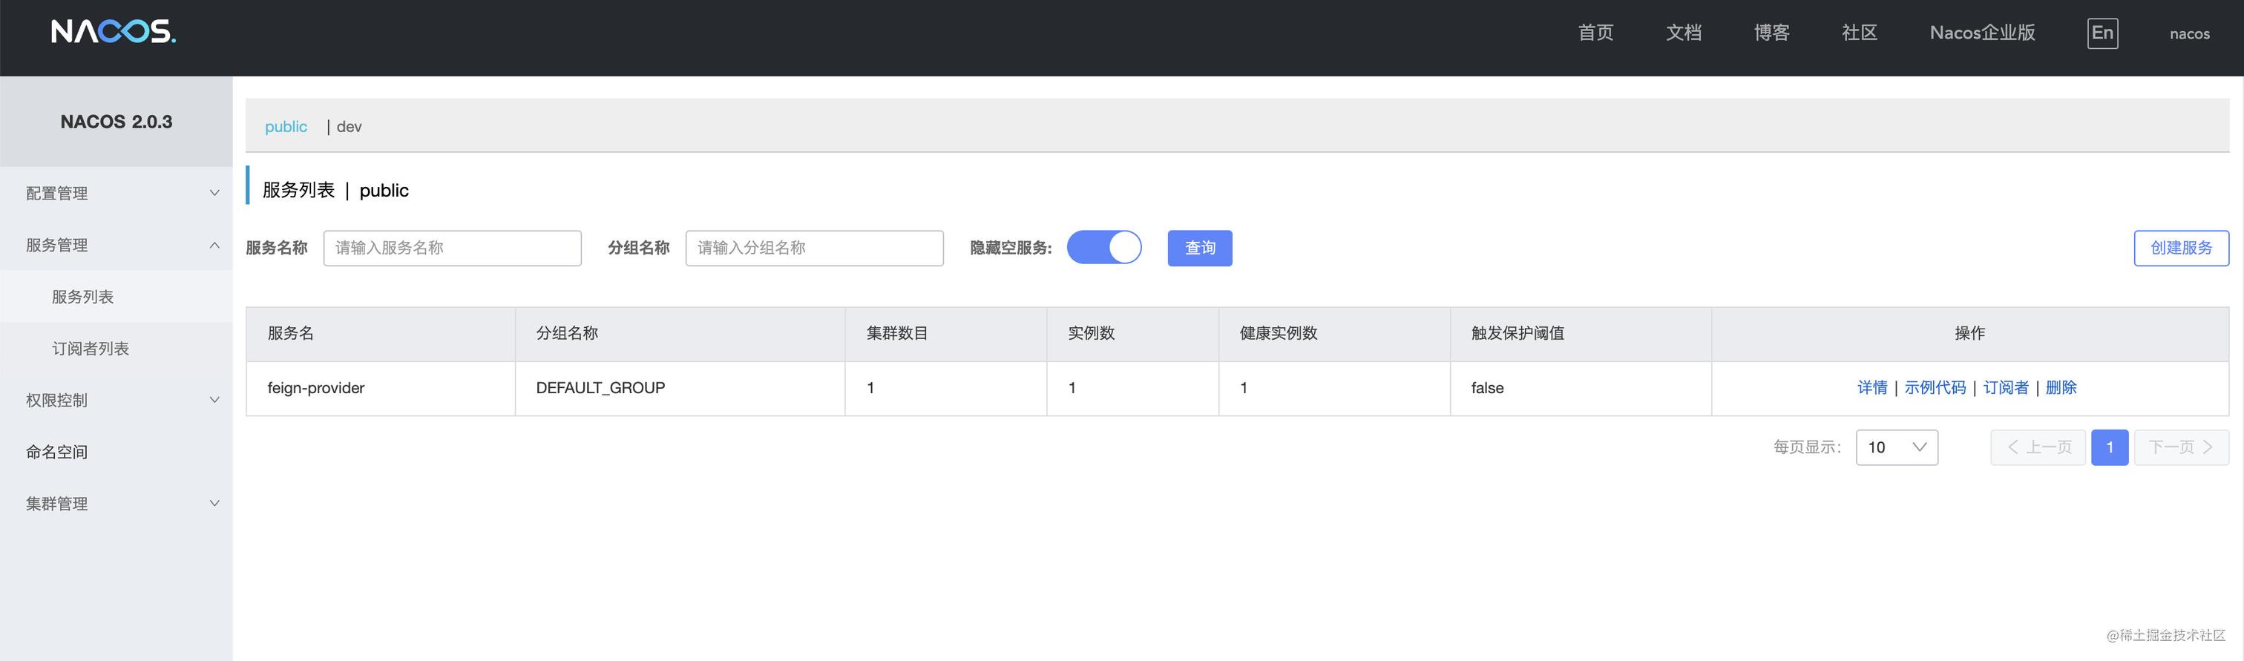This screenshot has width=2244, height=661.
Task: Click 删除 for feign-provider
Action: (x=2061, y=387)
